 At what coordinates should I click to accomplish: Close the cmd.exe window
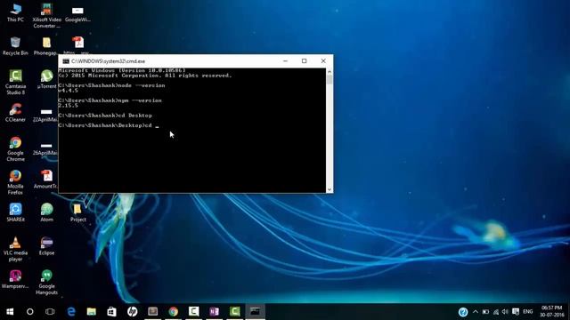[323, 61]
